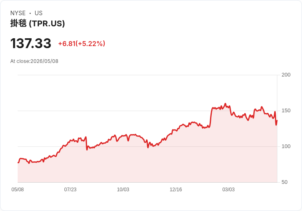This screenshot has width=302, height=211.
Task: Click the 10/03 date on x-axis
Action: (123, 190)
